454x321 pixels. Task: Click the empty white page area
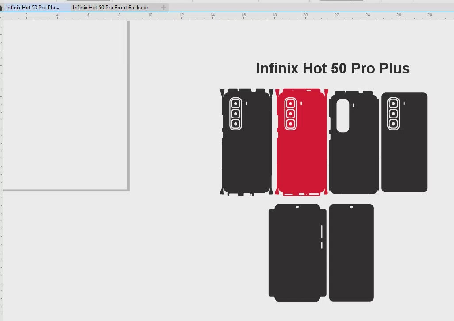pyautogui.click(x=64, y=106)
